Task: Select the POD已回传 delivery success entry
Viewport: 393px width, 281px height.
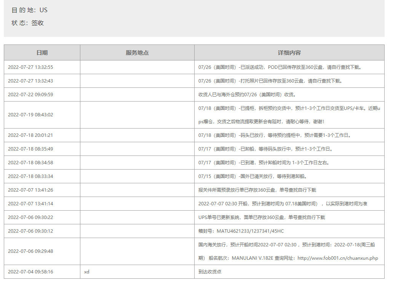Action: click(280, 67)
